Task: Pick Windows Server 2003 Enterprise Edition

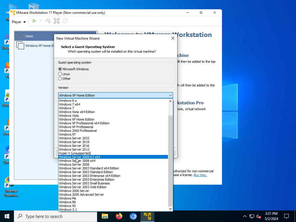Action: (x=113, y=180)
